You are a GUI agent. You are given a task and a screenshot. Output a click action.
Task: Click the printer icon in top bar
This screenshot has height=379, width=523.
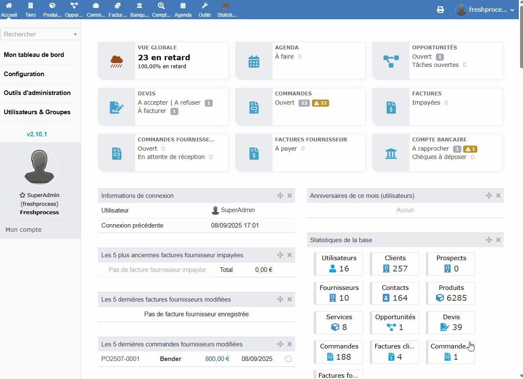point(441,10)
